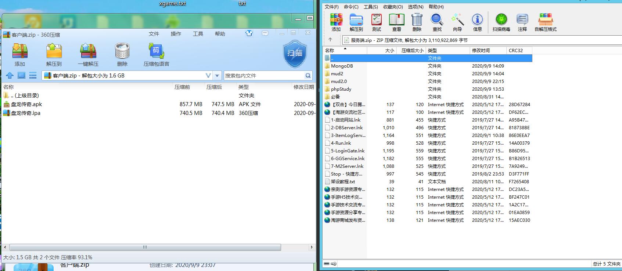Viewport: 622px width, 271px height.
Task: Click the horizontal scrollbar in 360压缩
Action: tap(145, 247)
